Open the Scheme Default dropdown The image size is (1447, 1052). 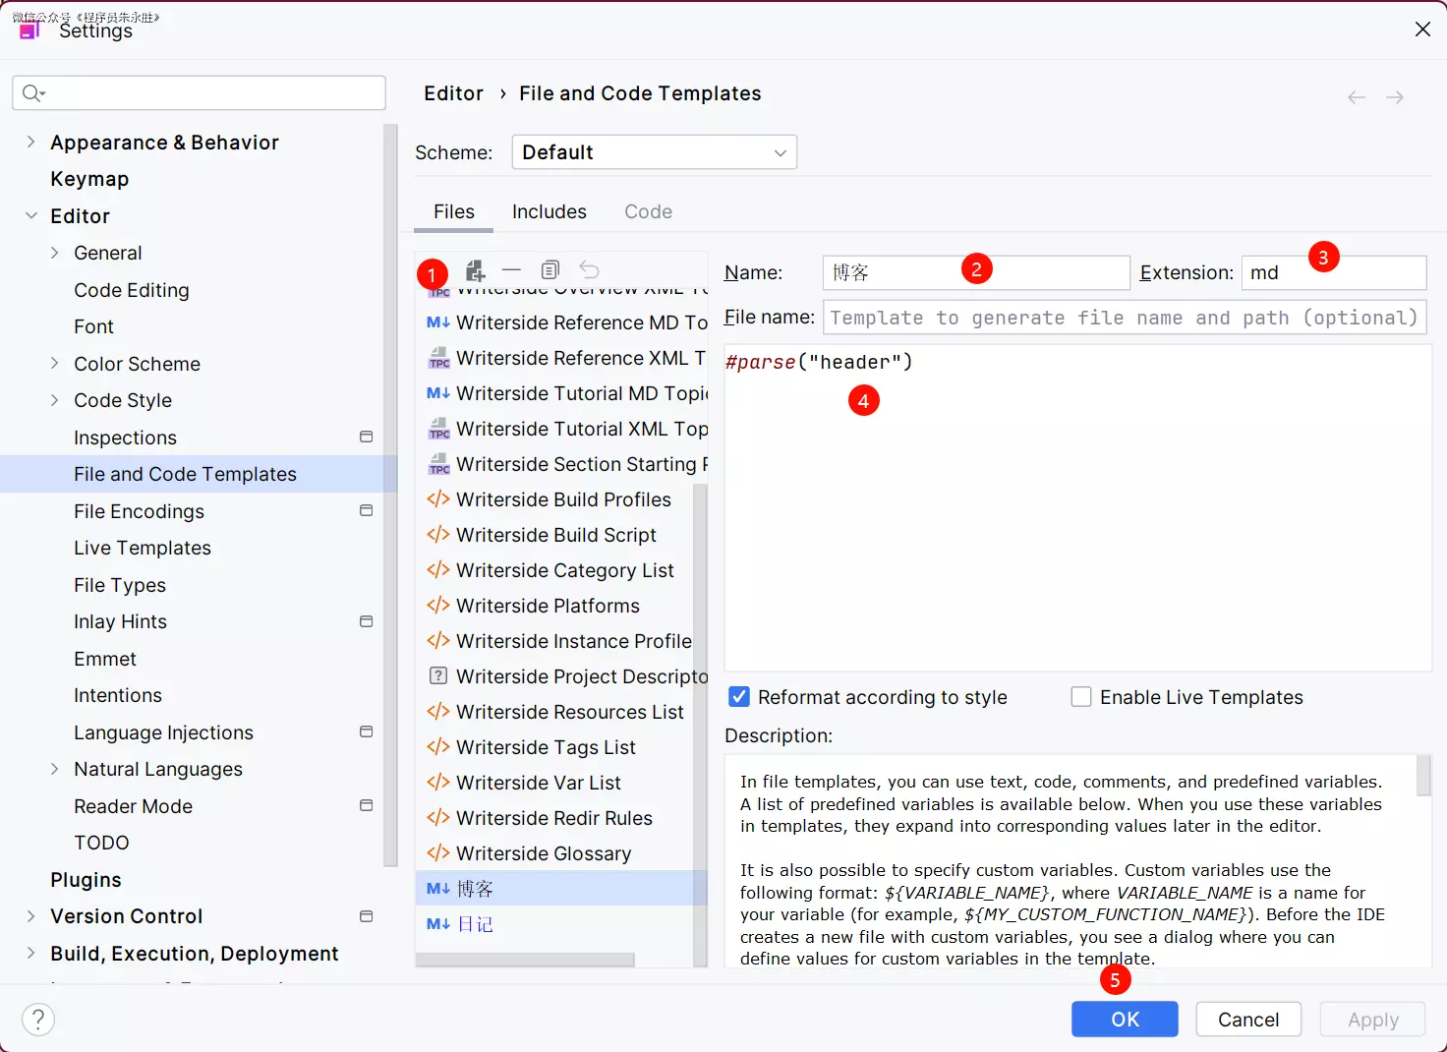[654, 152]
